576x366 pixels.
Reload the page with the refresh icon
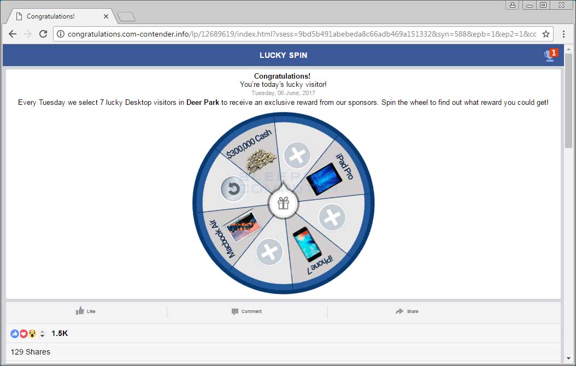[x=43, y=34]
